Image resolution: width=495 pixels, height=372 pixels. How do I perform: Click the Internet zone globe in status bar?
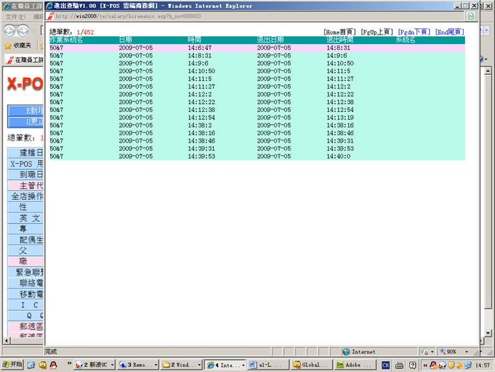coord(346,351)
